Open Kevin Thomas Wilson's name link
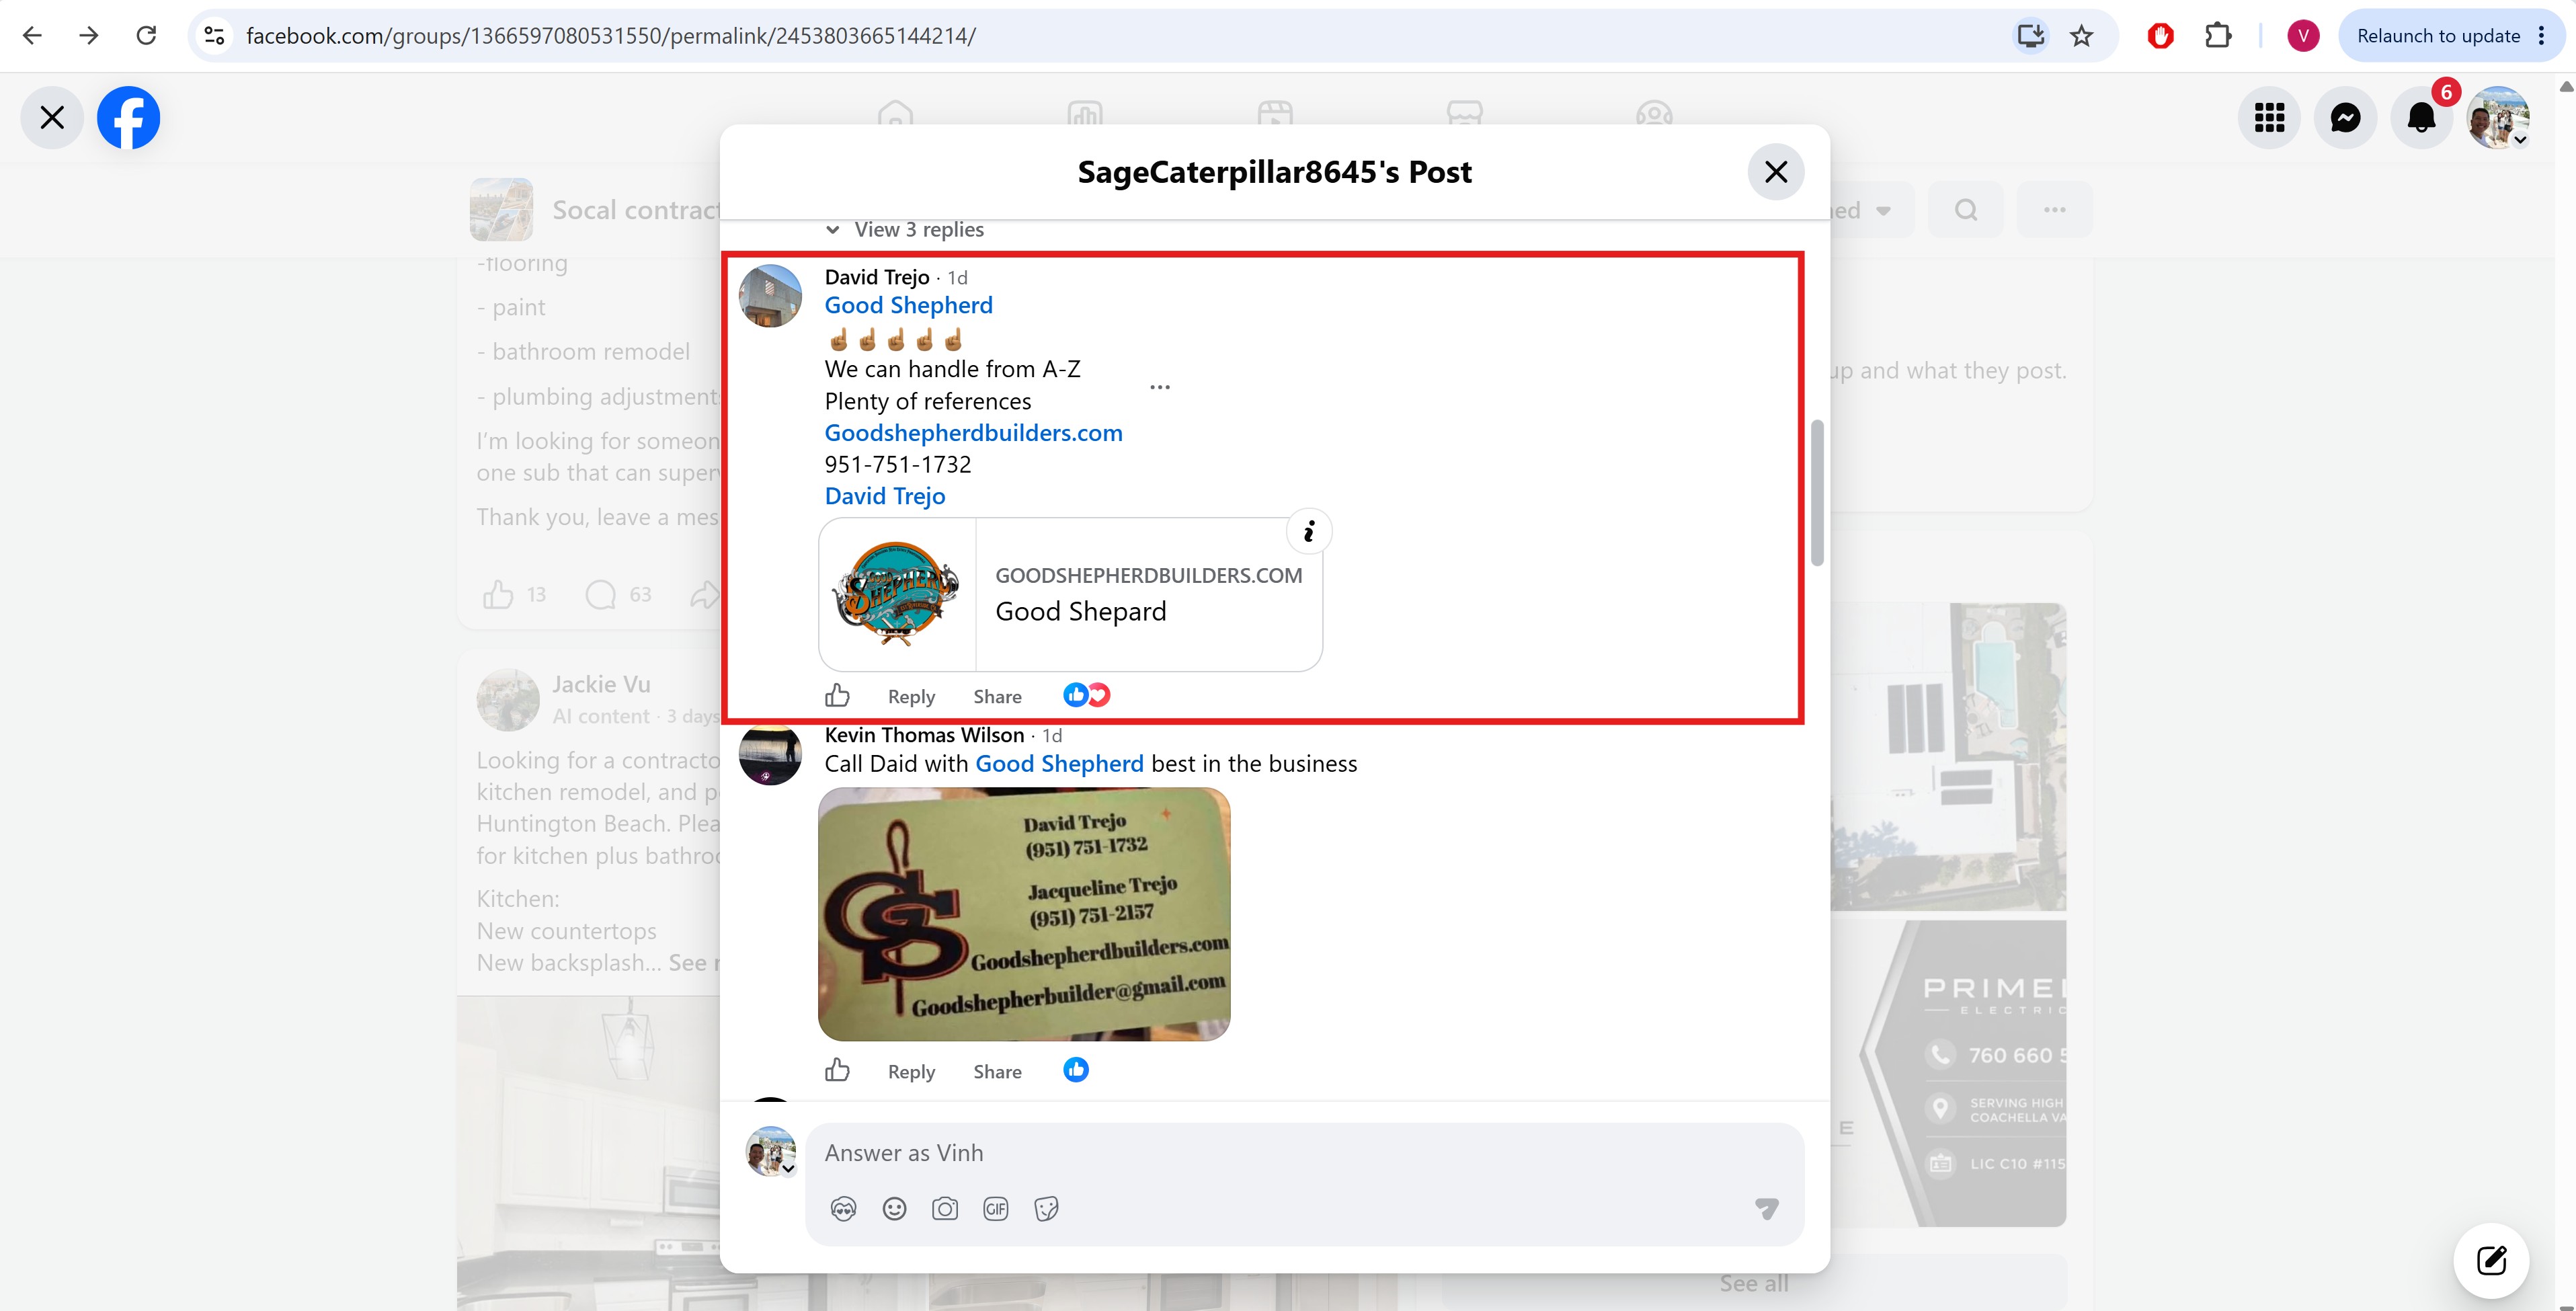Screen dimensions: 2576x1311 tap(924, 735)
